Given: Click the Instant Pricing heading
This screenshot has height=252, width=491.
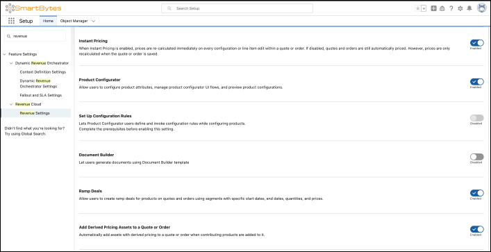Looking at the screenshot, I should [93, 41].
